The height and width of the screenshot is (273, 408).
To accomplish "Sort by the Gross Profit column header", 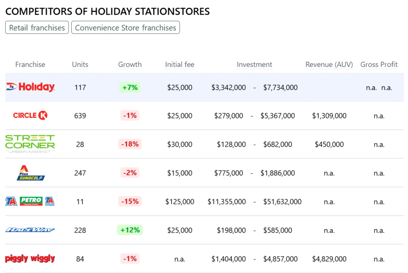I will coord(379,64).
